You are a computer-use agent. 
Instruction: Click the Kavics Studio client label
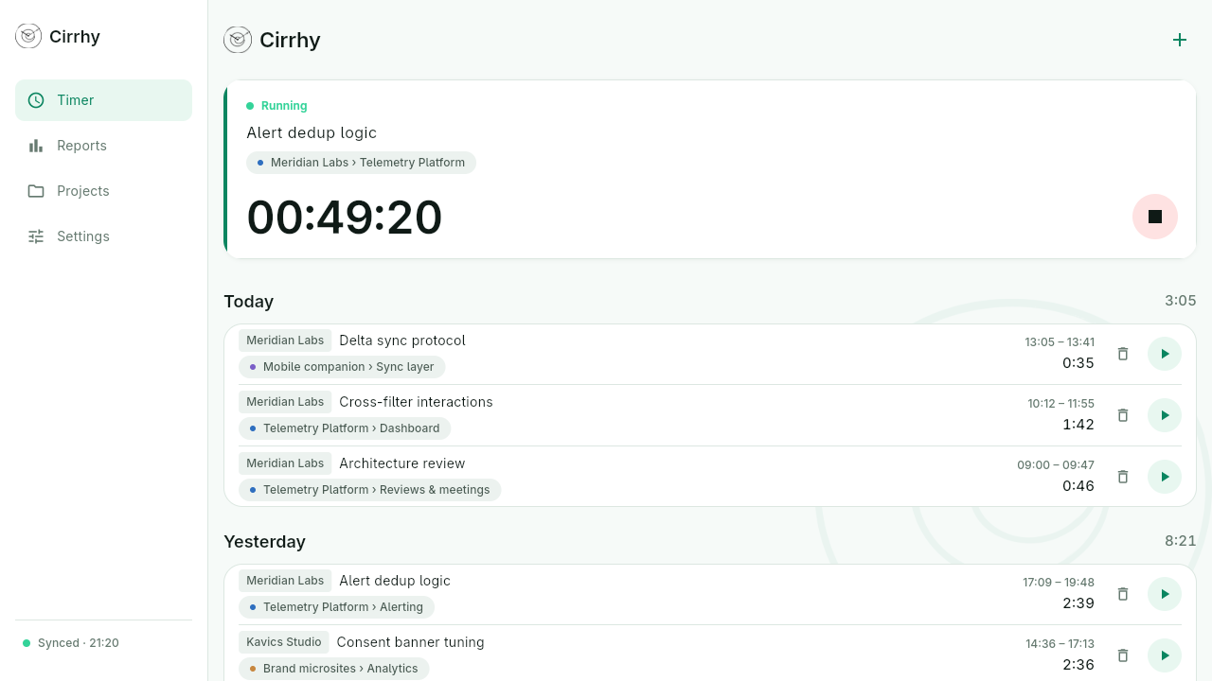[284, 642]
